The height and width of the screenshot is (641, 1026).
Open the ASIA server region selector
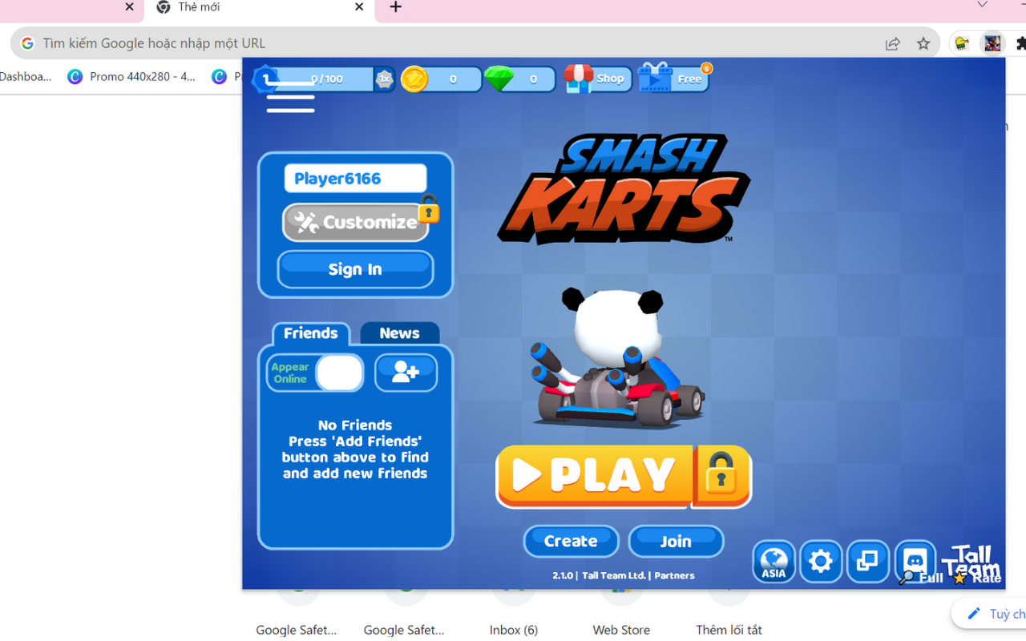point(774,562)
